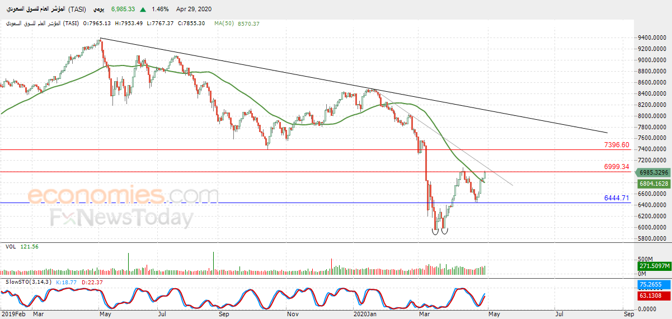Image resolution: width=672 pixels, height=319 pixels.
Task: Click the Apr 29, 2020 date label
Action: (x=195, y=10)
